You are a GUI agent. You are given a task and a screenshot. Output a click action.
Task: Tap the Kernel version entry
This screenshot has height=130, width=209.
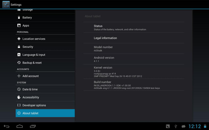[x=134, y=72]
